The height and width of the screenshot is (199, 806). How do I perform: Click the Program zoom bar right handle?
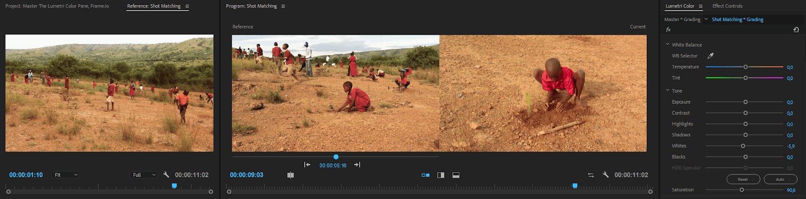[650, 191]
